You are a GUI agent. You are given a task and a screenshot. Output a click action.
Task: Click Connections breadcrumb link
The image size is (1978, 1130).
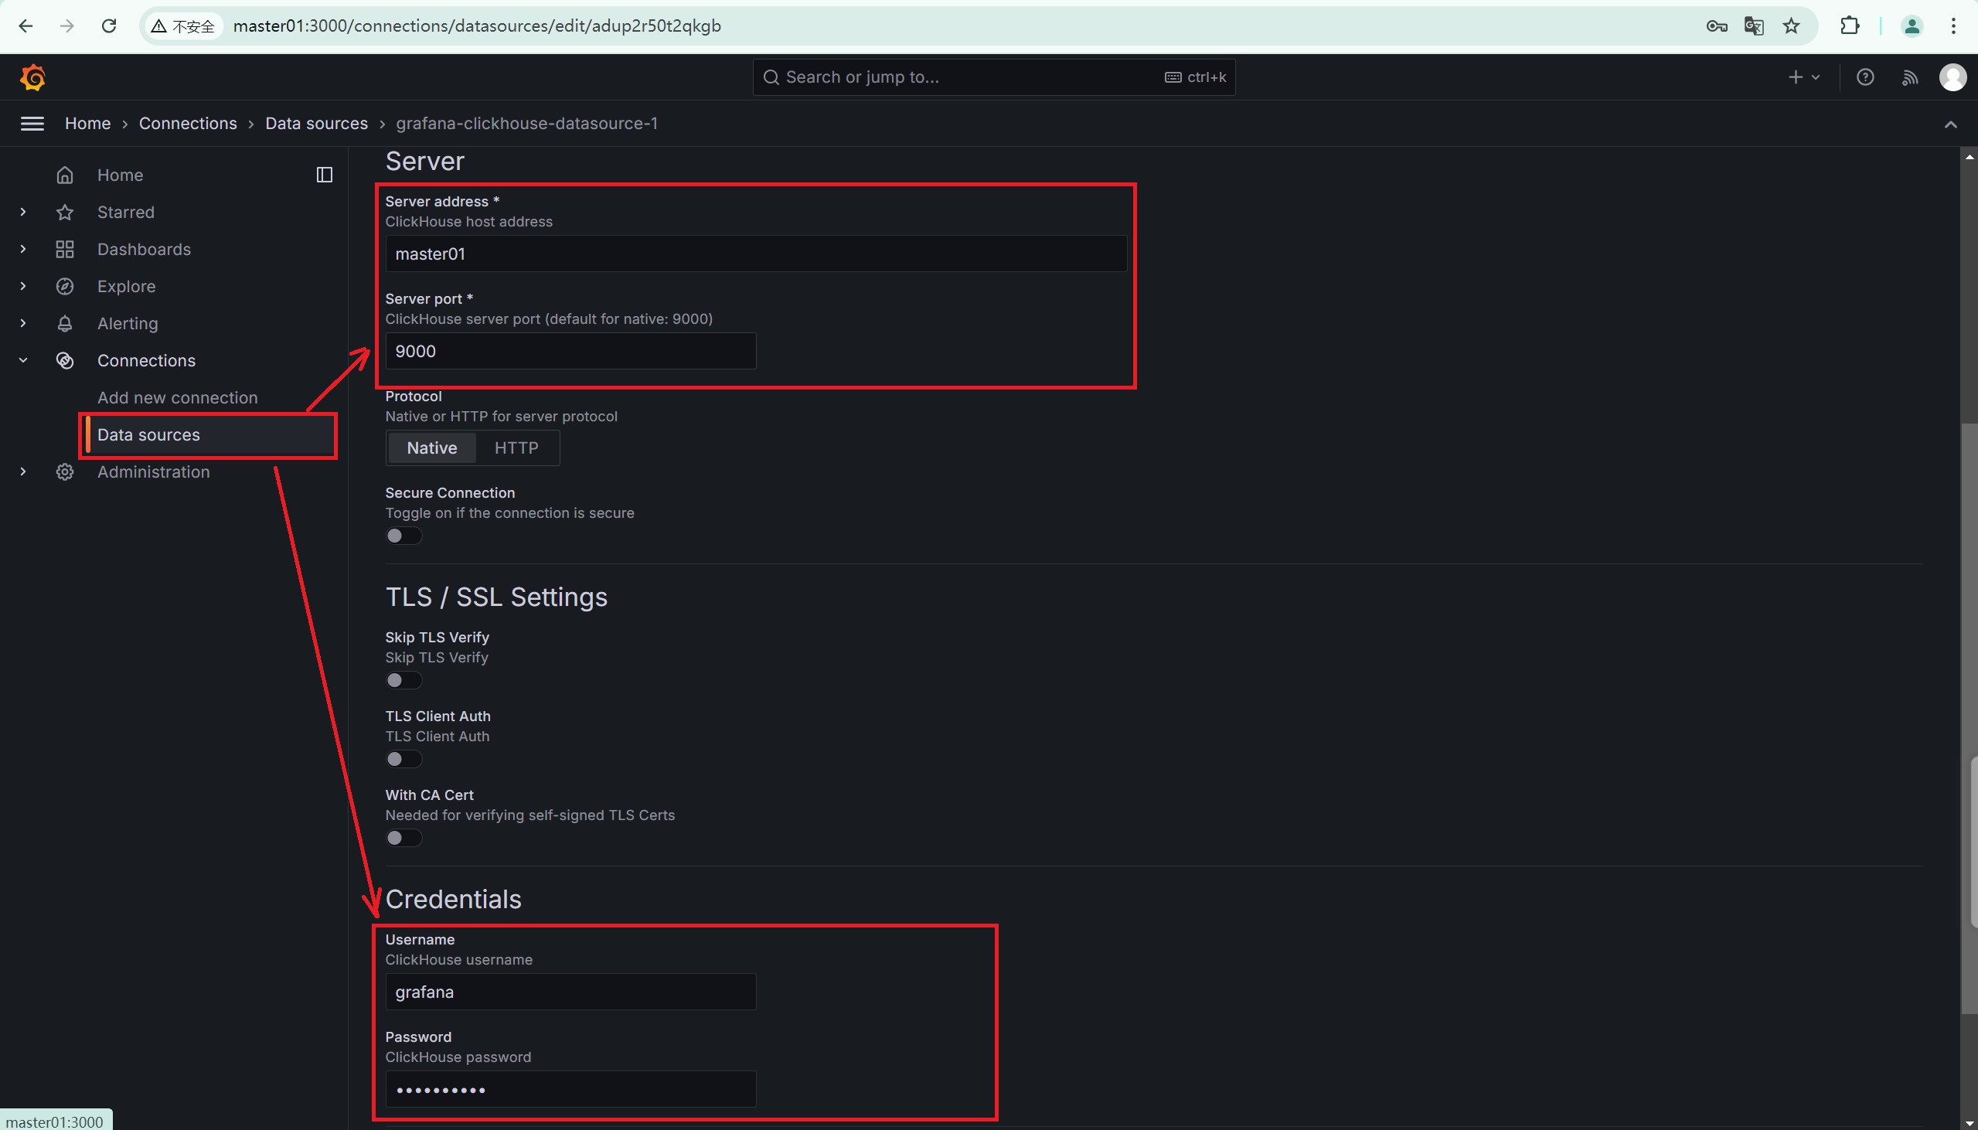pyautogui.click(x=188, y=124)
